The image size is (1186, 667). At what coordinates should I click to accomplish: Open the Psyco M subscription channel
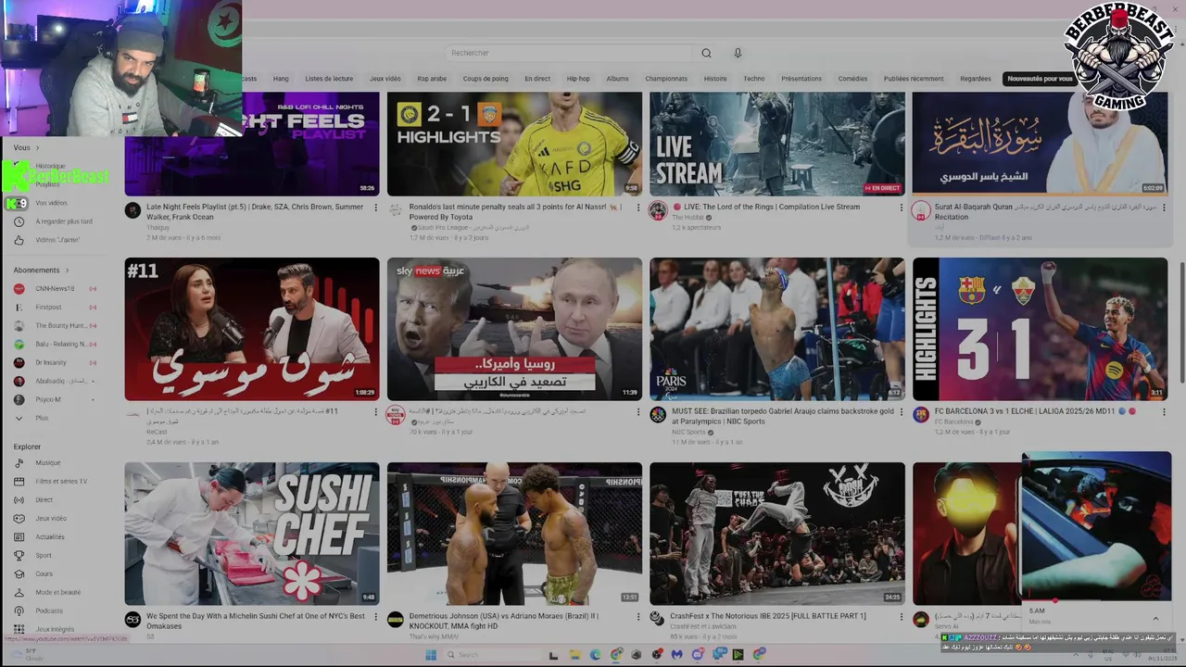pyautogui.click(x=47, y=400)
